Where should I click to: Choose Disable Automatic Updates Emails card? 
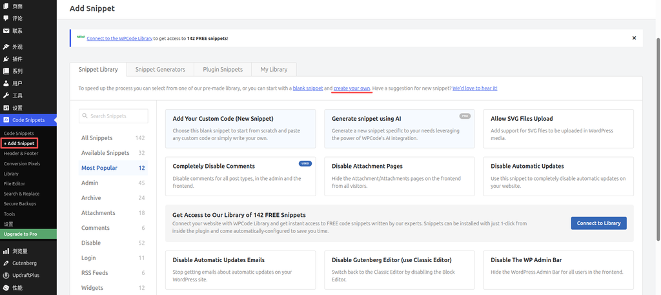pyautogui.click(x=240, y=270)
